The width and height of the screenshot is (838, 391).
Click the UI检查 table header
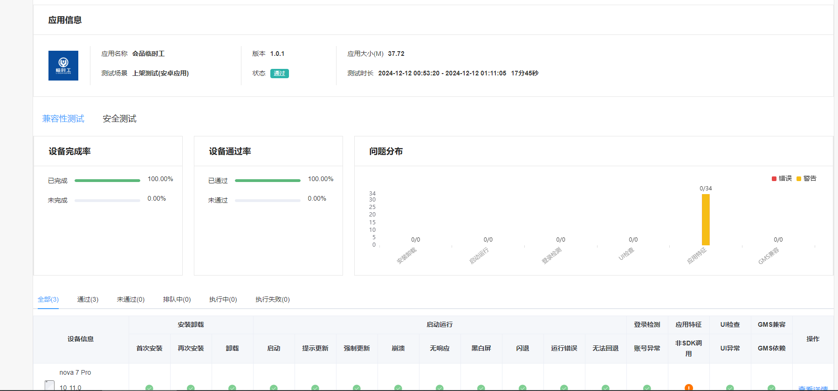pos(730,324)
